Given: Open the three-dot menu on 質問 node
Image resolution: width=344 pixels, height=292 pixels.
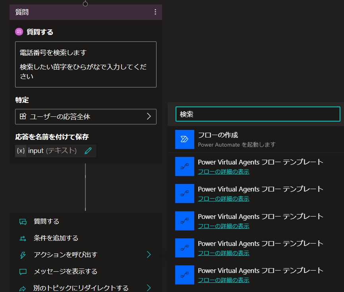Looking at the screenshot, I should click(x=155, y=12).
